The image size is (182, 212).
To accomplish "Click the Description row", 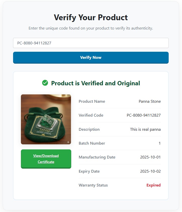I will tap(89, 129).
